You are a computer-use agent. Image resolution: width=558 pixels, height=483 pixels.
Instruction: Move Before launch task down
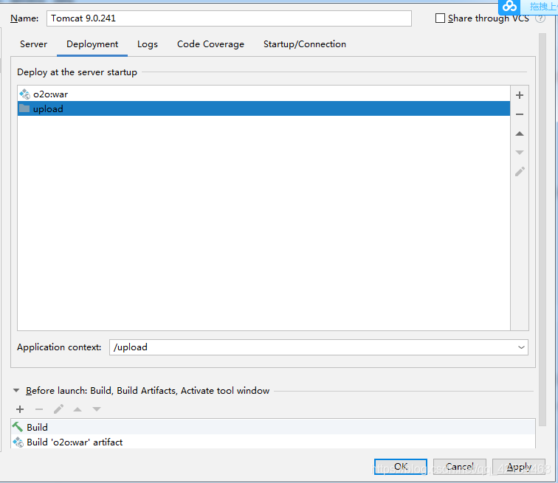pos(97,409)
